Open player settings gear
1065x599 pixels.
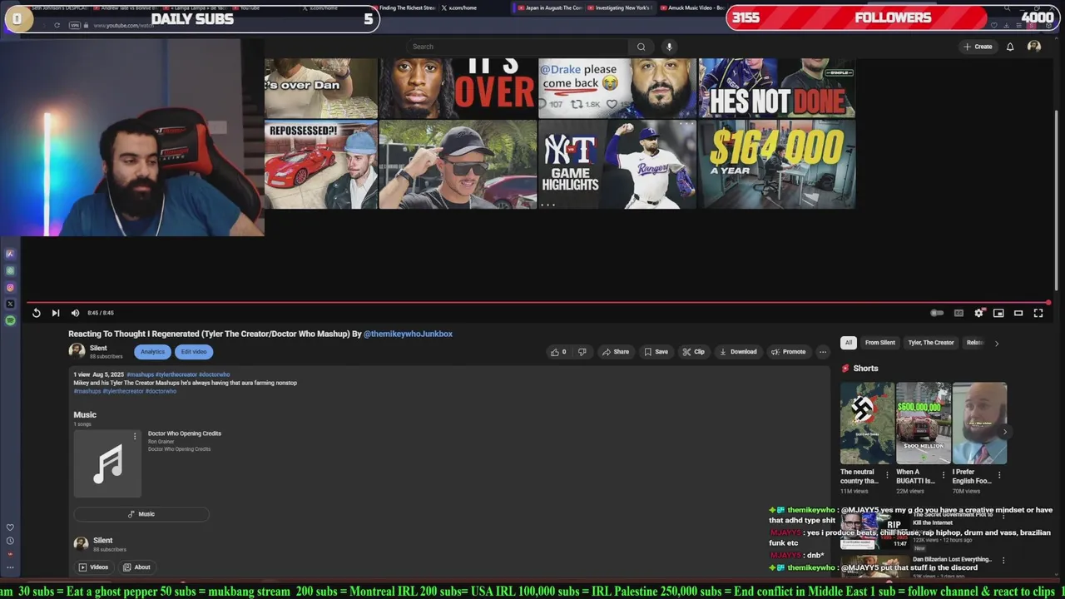(x=978, y=313)
